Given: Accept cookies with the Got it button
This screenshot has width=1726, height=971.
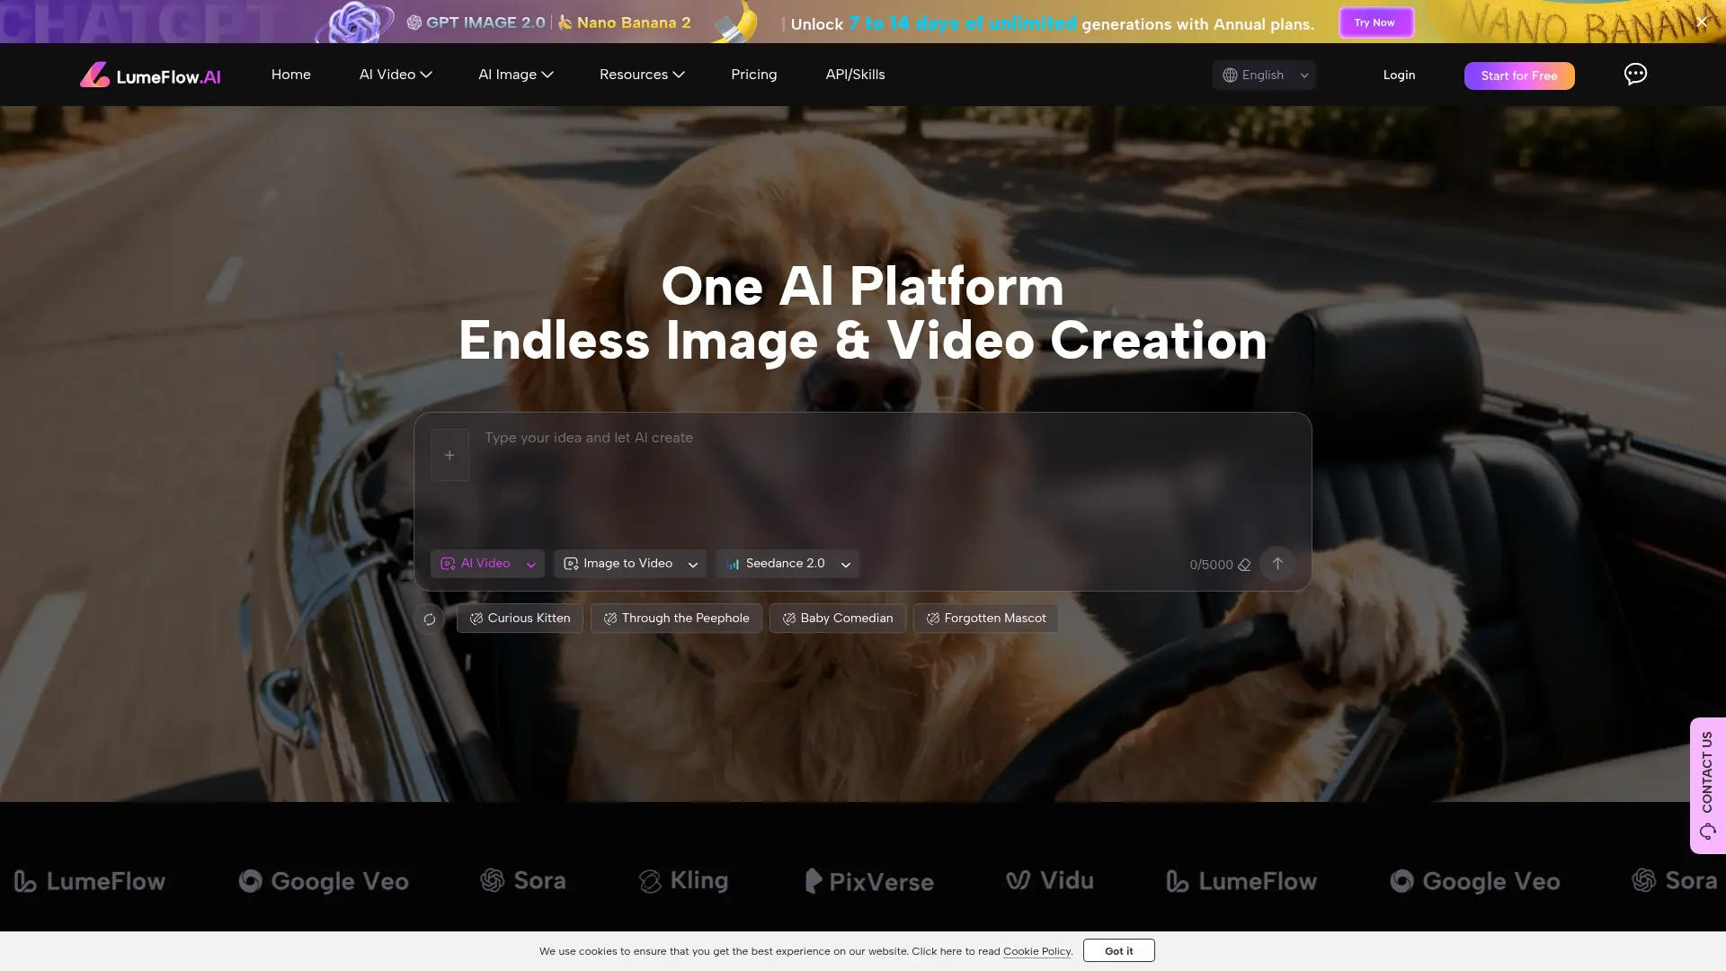Looking at the screenshot, I should [x=1119, y=950].
